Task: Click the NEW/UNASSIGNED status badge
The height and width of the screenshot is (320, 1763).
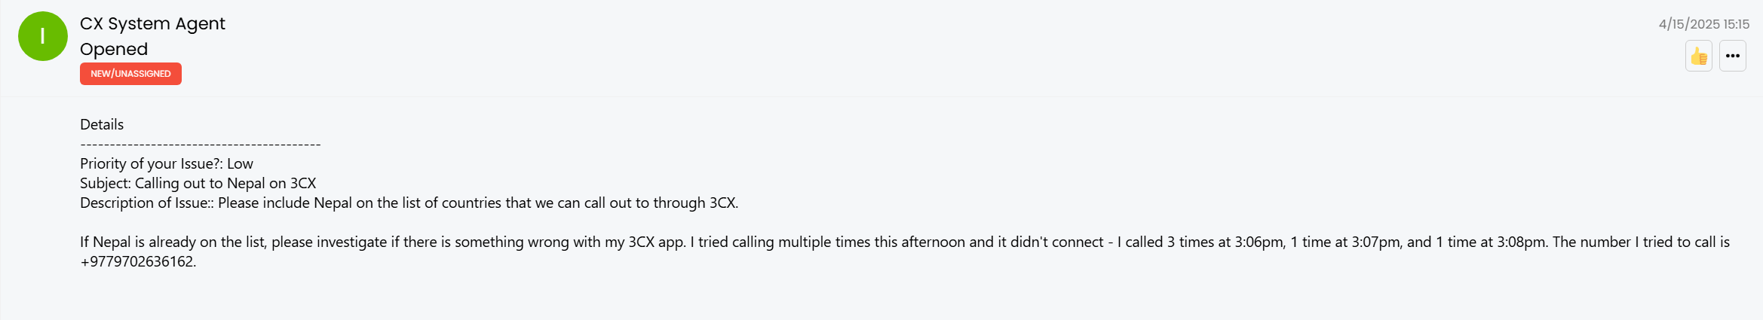Action: [130, 74]
